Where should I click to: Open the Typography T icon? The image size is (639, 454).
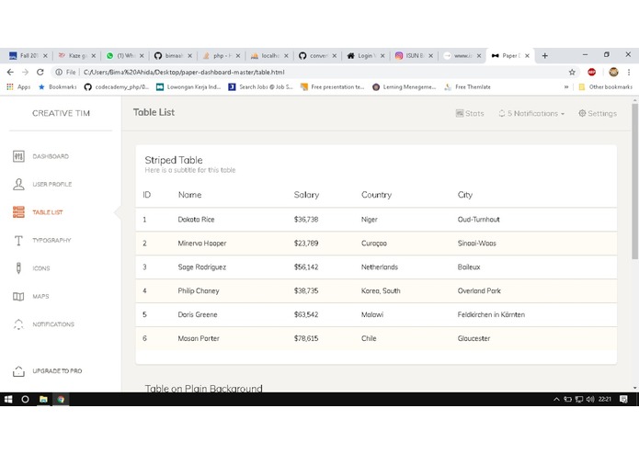pos(18,240)
